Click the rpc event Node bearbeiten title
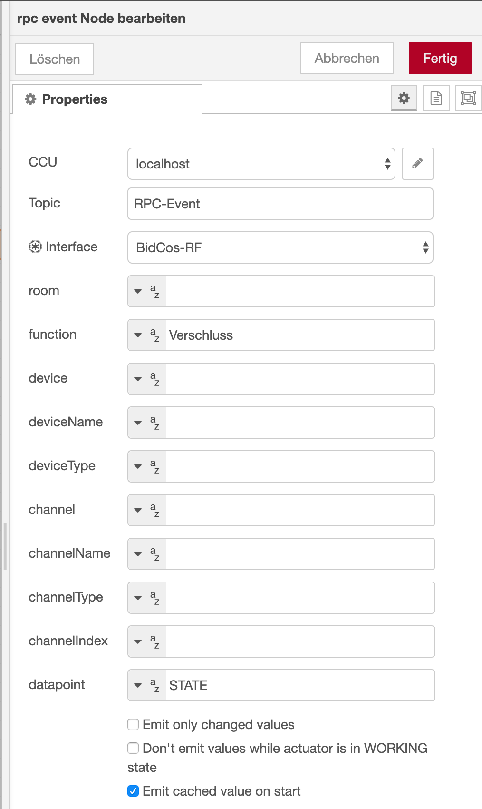Viewport: 482px width, 809px height. [101, 19]
